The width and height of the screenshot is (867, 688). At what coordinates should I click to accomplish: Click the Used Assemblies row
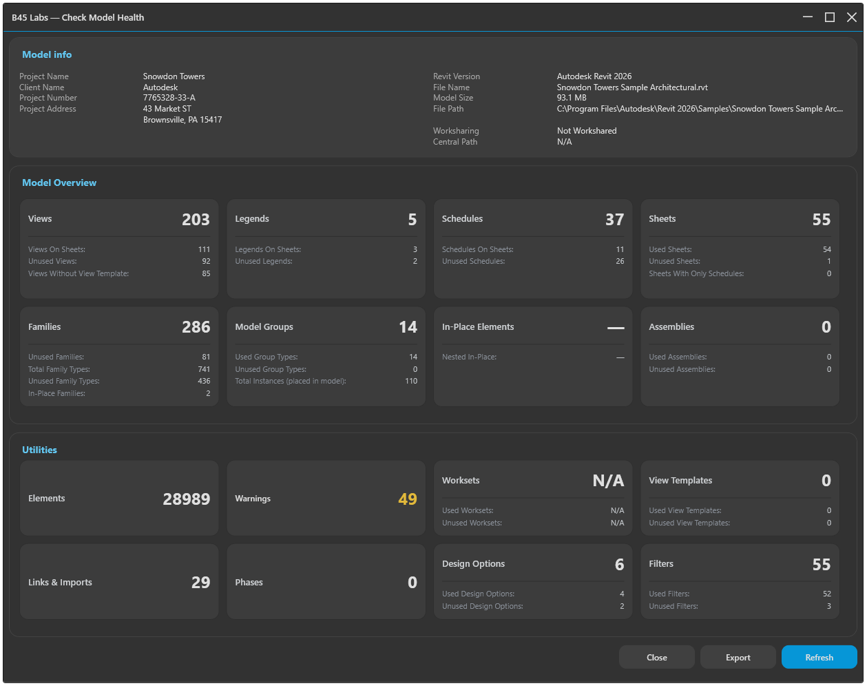tap(740, 357)
